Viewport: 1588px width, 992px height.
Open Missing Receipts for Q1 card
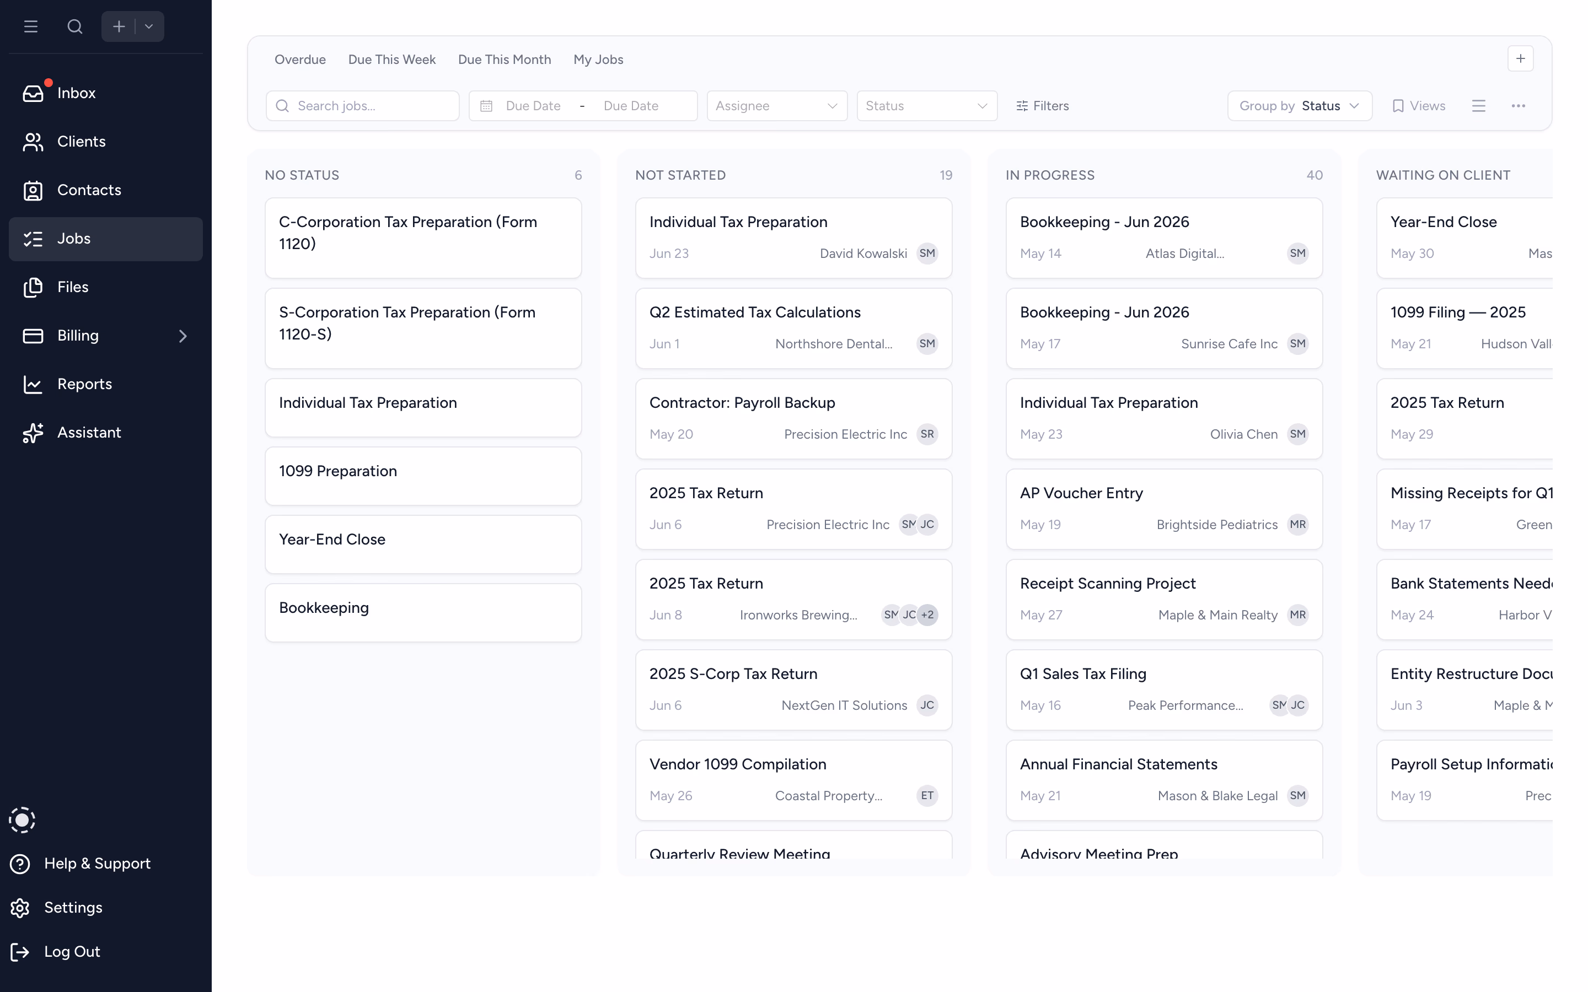point(1464,510)
